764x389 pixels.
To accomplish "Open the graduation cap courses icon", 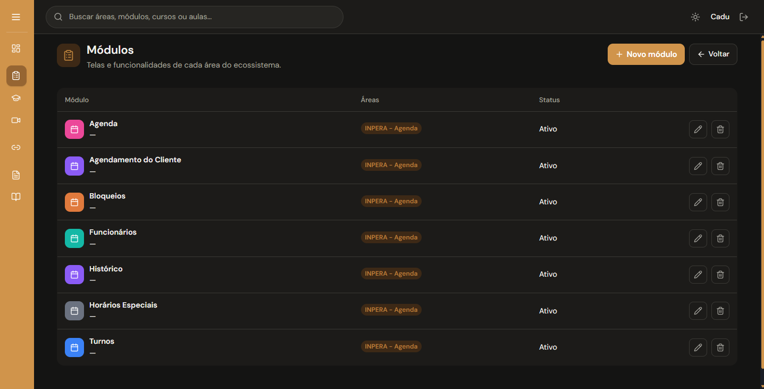I will tap(16, 98).
